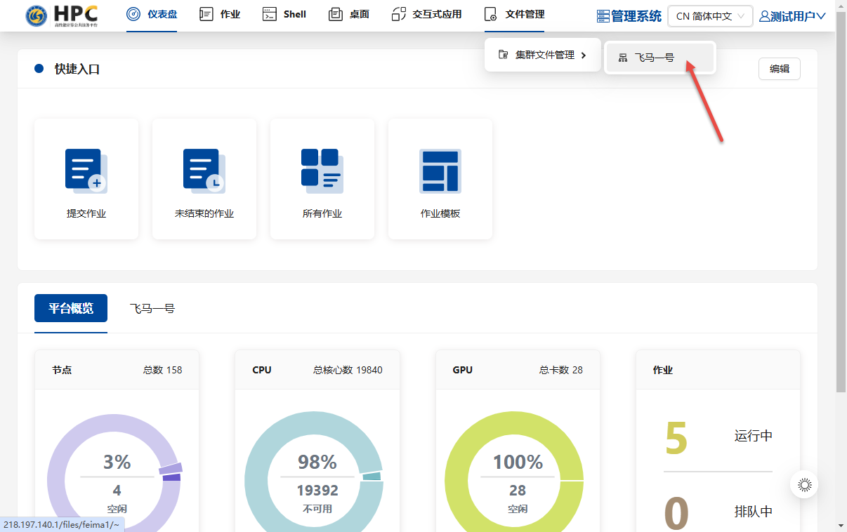The height and width of the screenshot is (532, 847).
Task: Expand 集群文件管理 submenu
Action: pyautogui.click(x=542, y=55)
